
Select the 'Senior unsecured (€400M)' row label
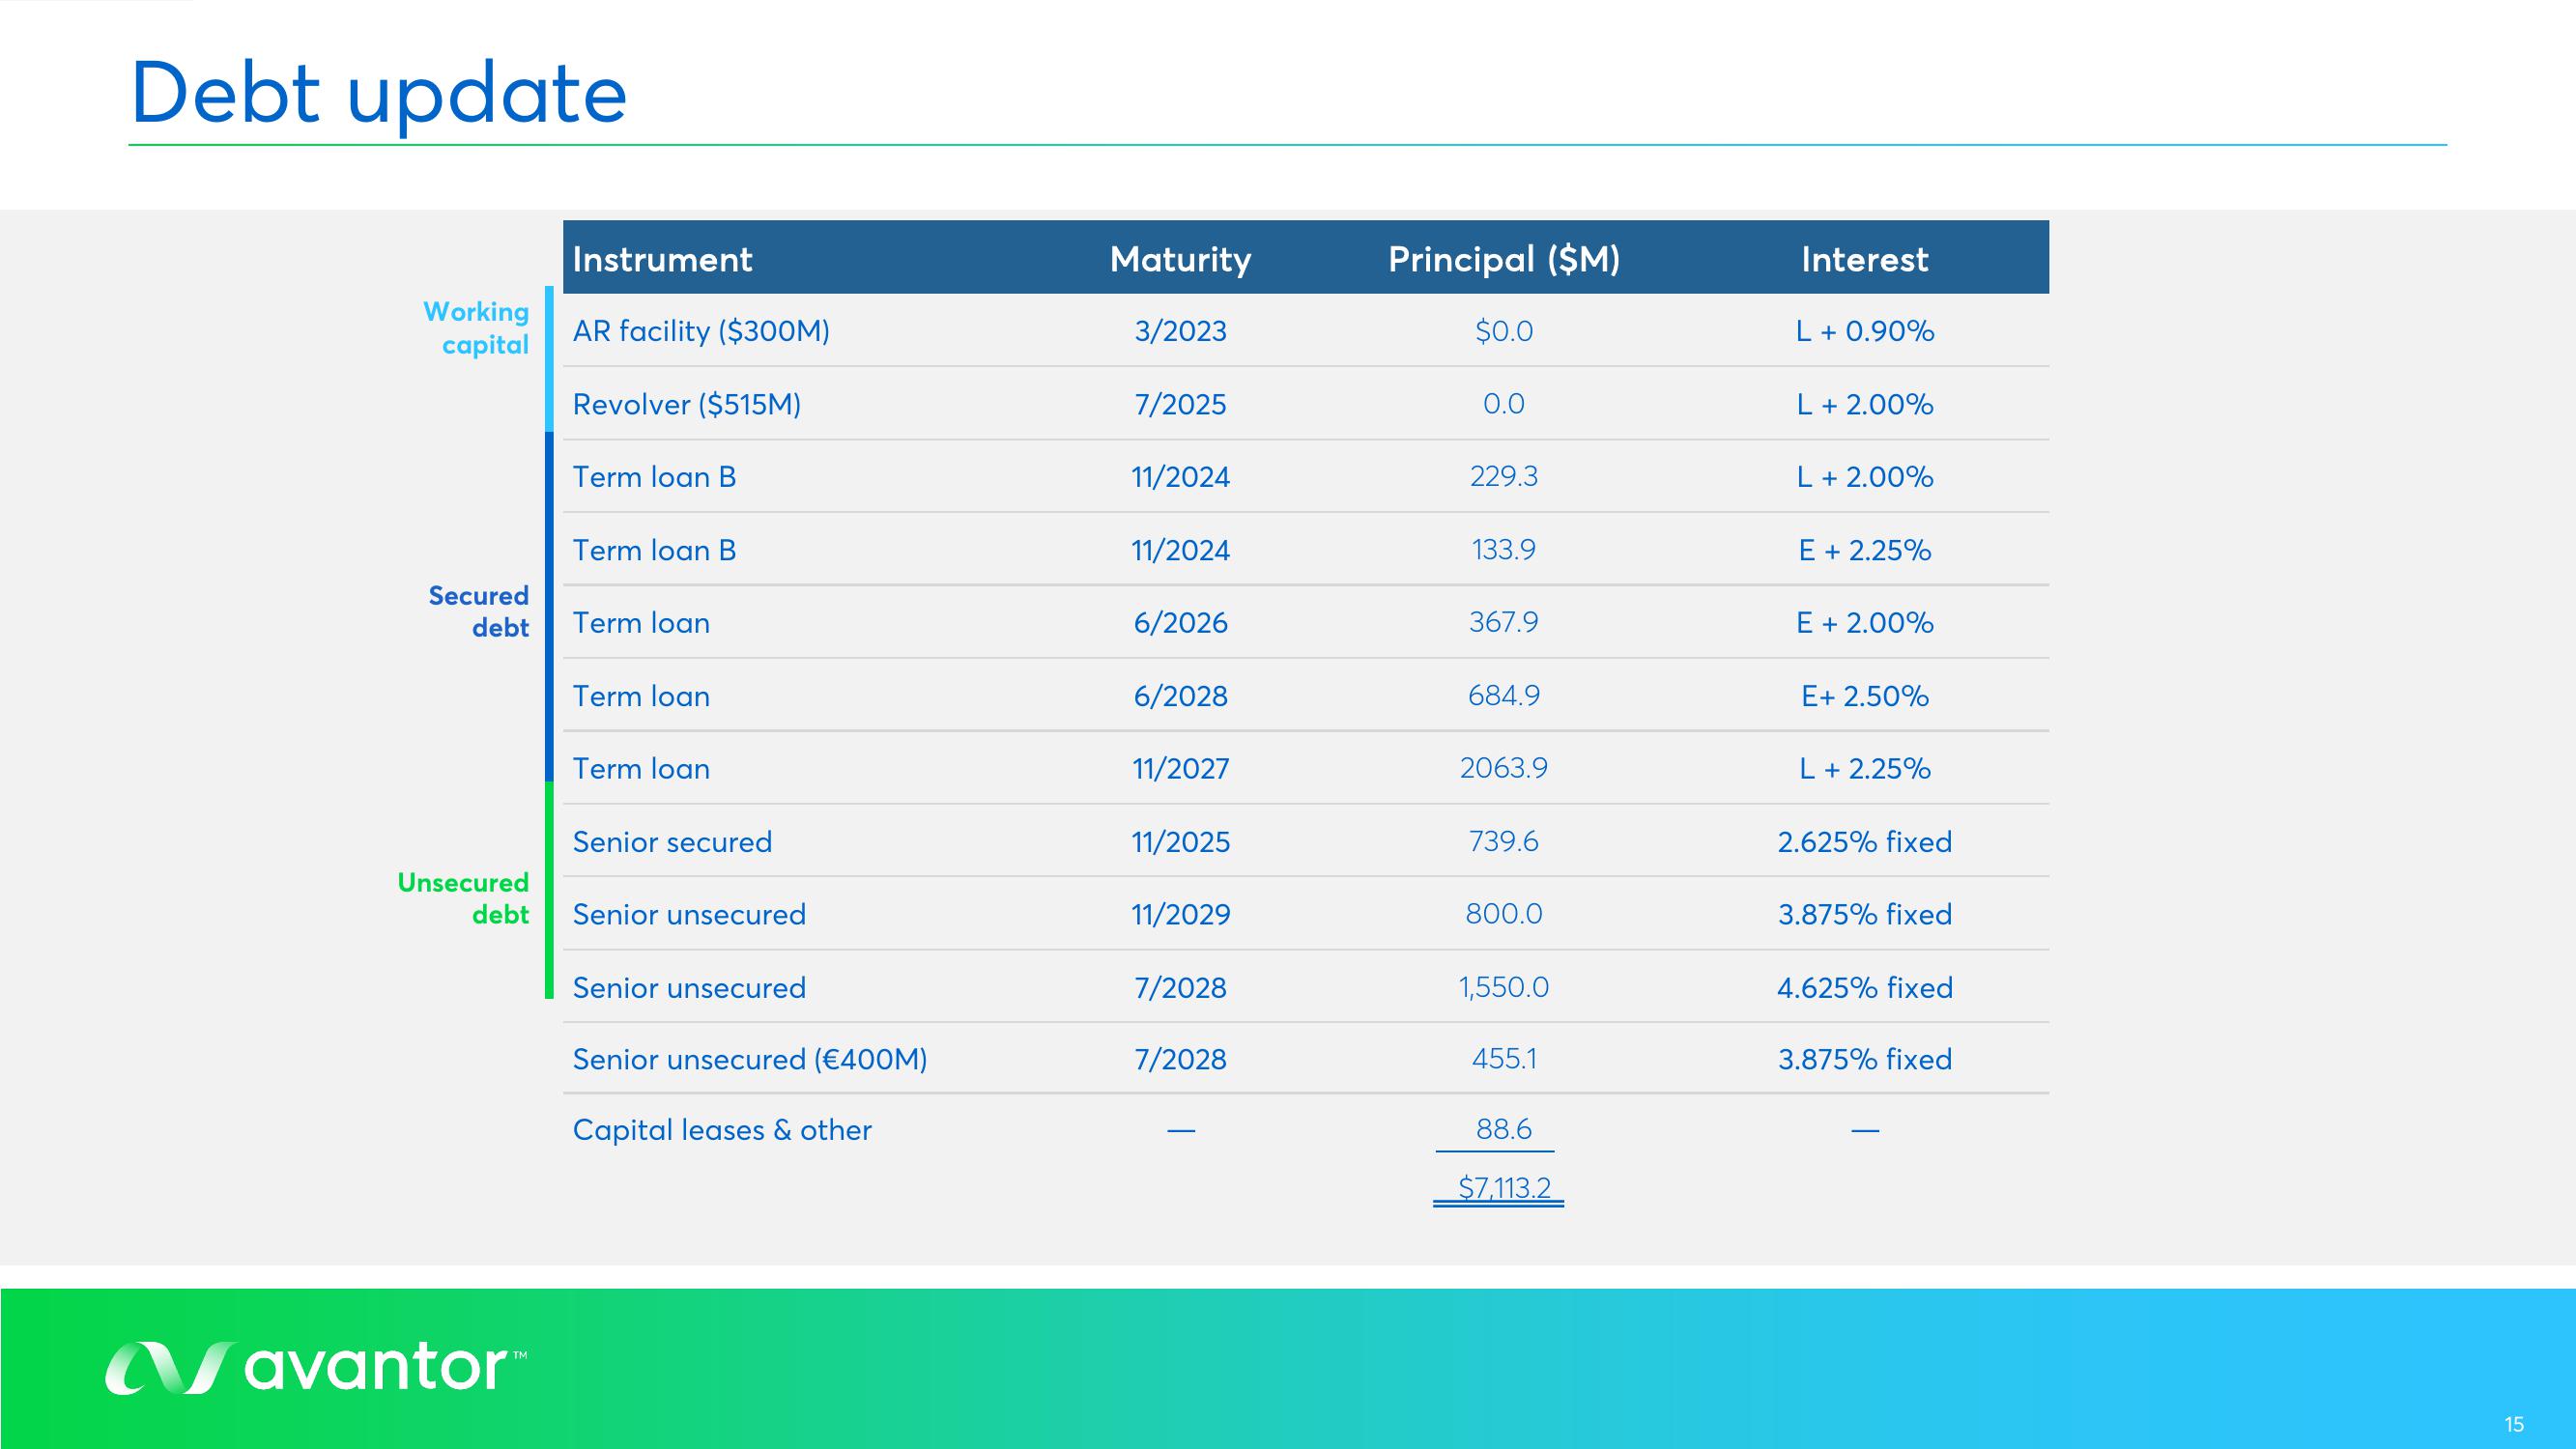click(x=750, y=1059)
